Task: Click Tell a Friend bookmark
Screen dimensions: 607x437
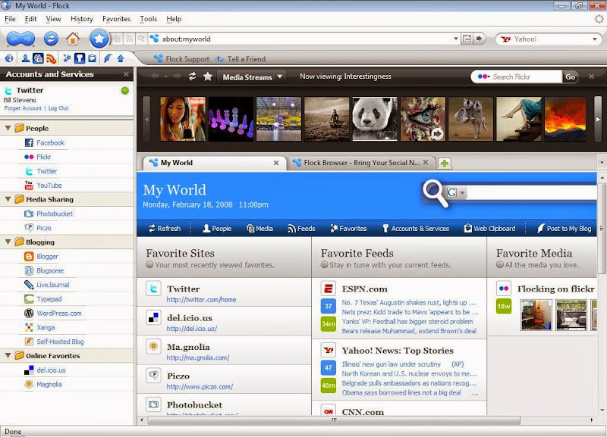Action: pyautogui.click(x=241, y=59)
